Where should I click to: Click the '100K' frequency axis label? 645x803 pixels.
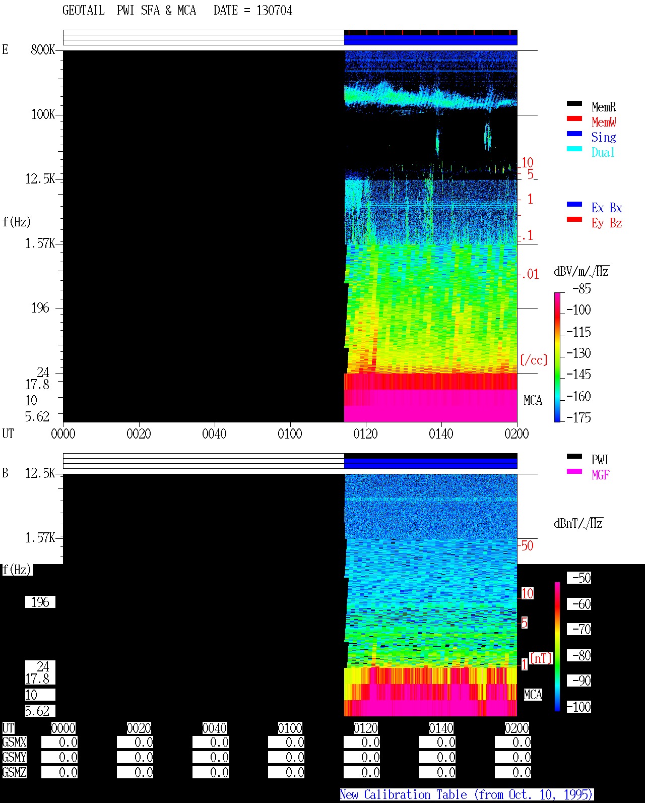pos(43,114)
